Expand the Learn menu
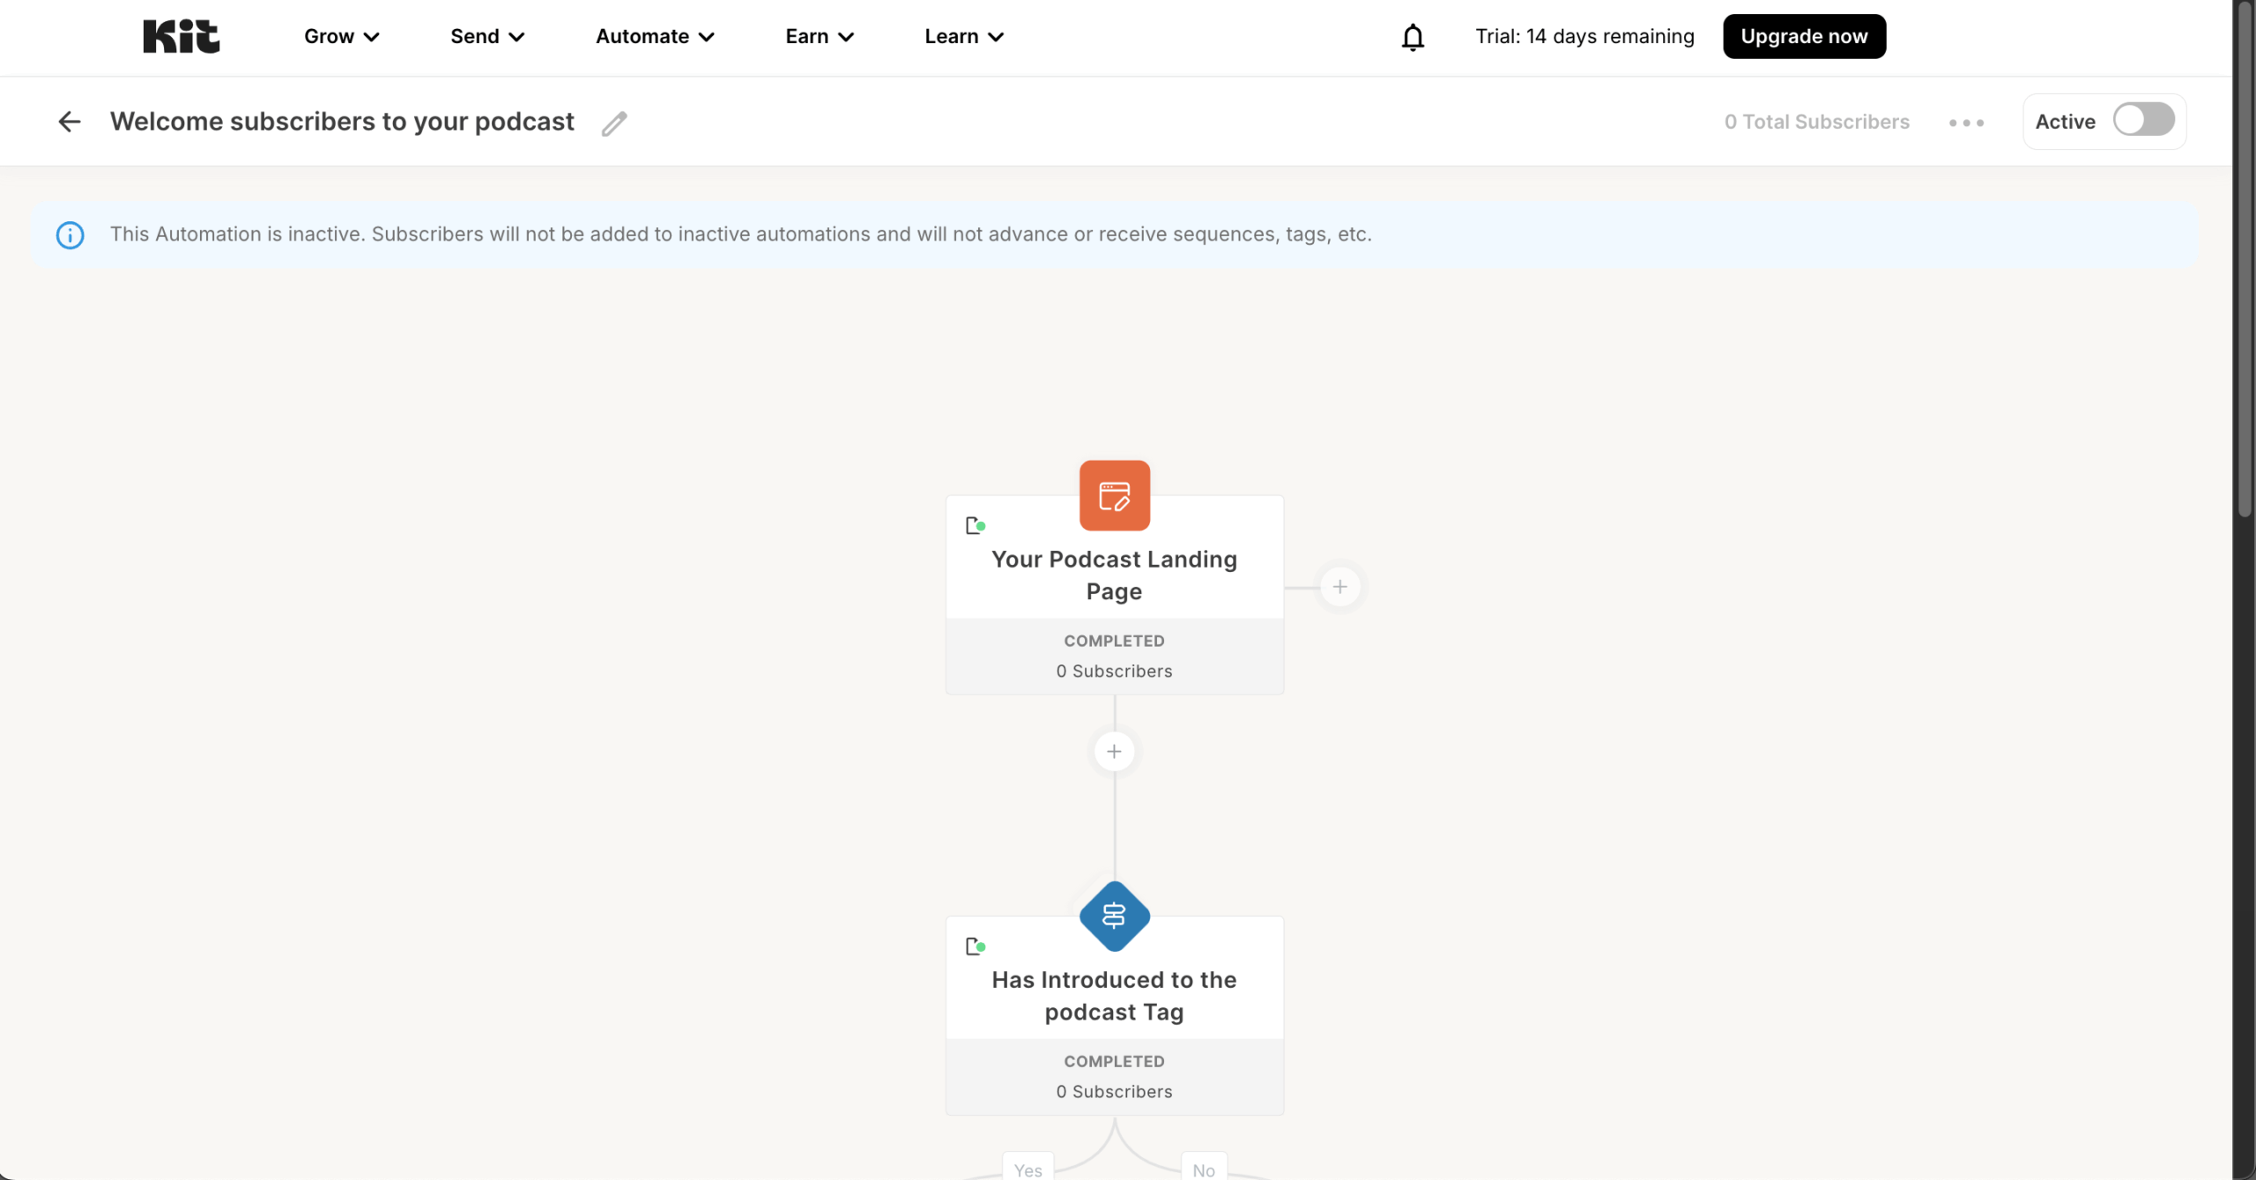The image size is (2256, 1180). (x=964, y=36)
